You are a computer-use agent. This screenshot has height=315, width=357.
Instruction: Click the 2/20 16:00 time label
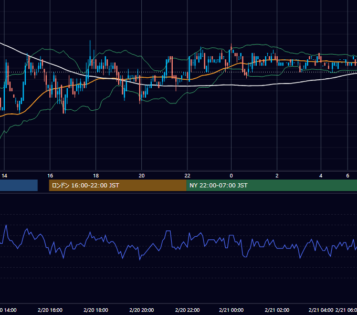click(50, 310)
